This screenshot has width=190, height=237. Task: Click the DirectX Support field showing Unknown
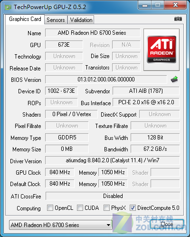tap(160, 114)
